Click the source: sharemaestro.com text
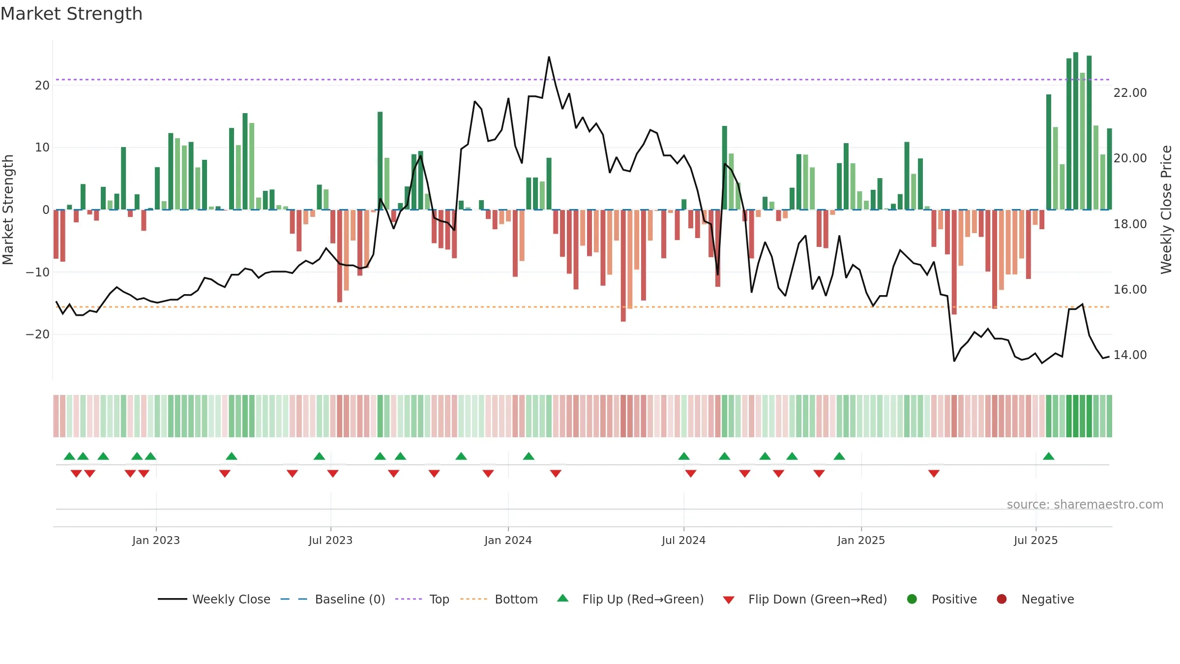1180x664 pixels. tap(1085, 504)
